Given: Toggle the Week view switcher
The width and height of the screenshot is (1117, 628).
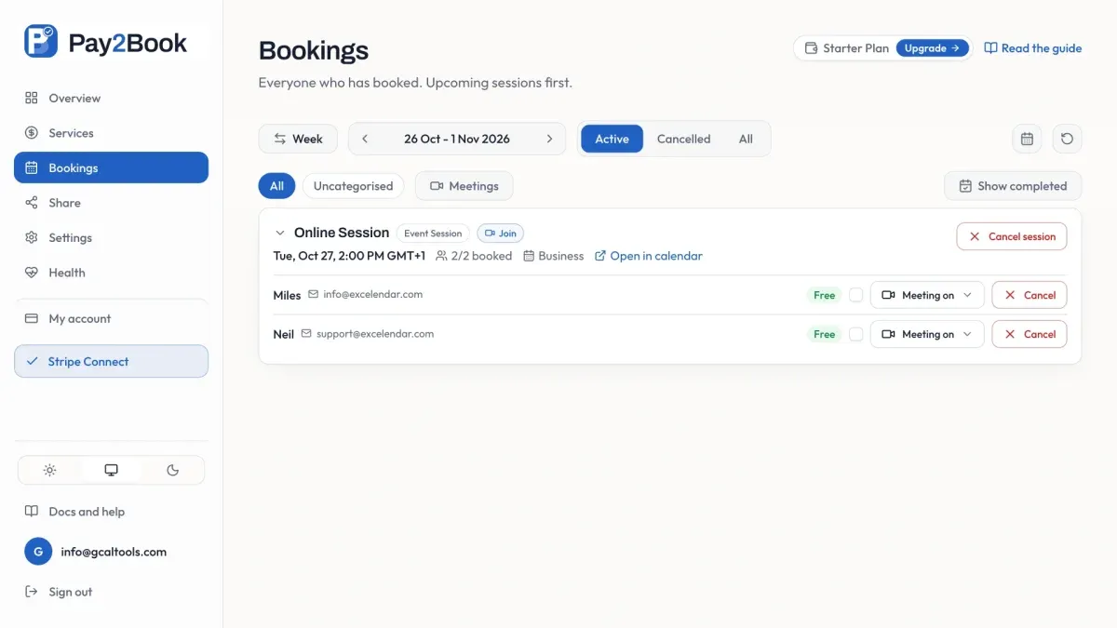Looking at the screenshot, I should (298, 139).
